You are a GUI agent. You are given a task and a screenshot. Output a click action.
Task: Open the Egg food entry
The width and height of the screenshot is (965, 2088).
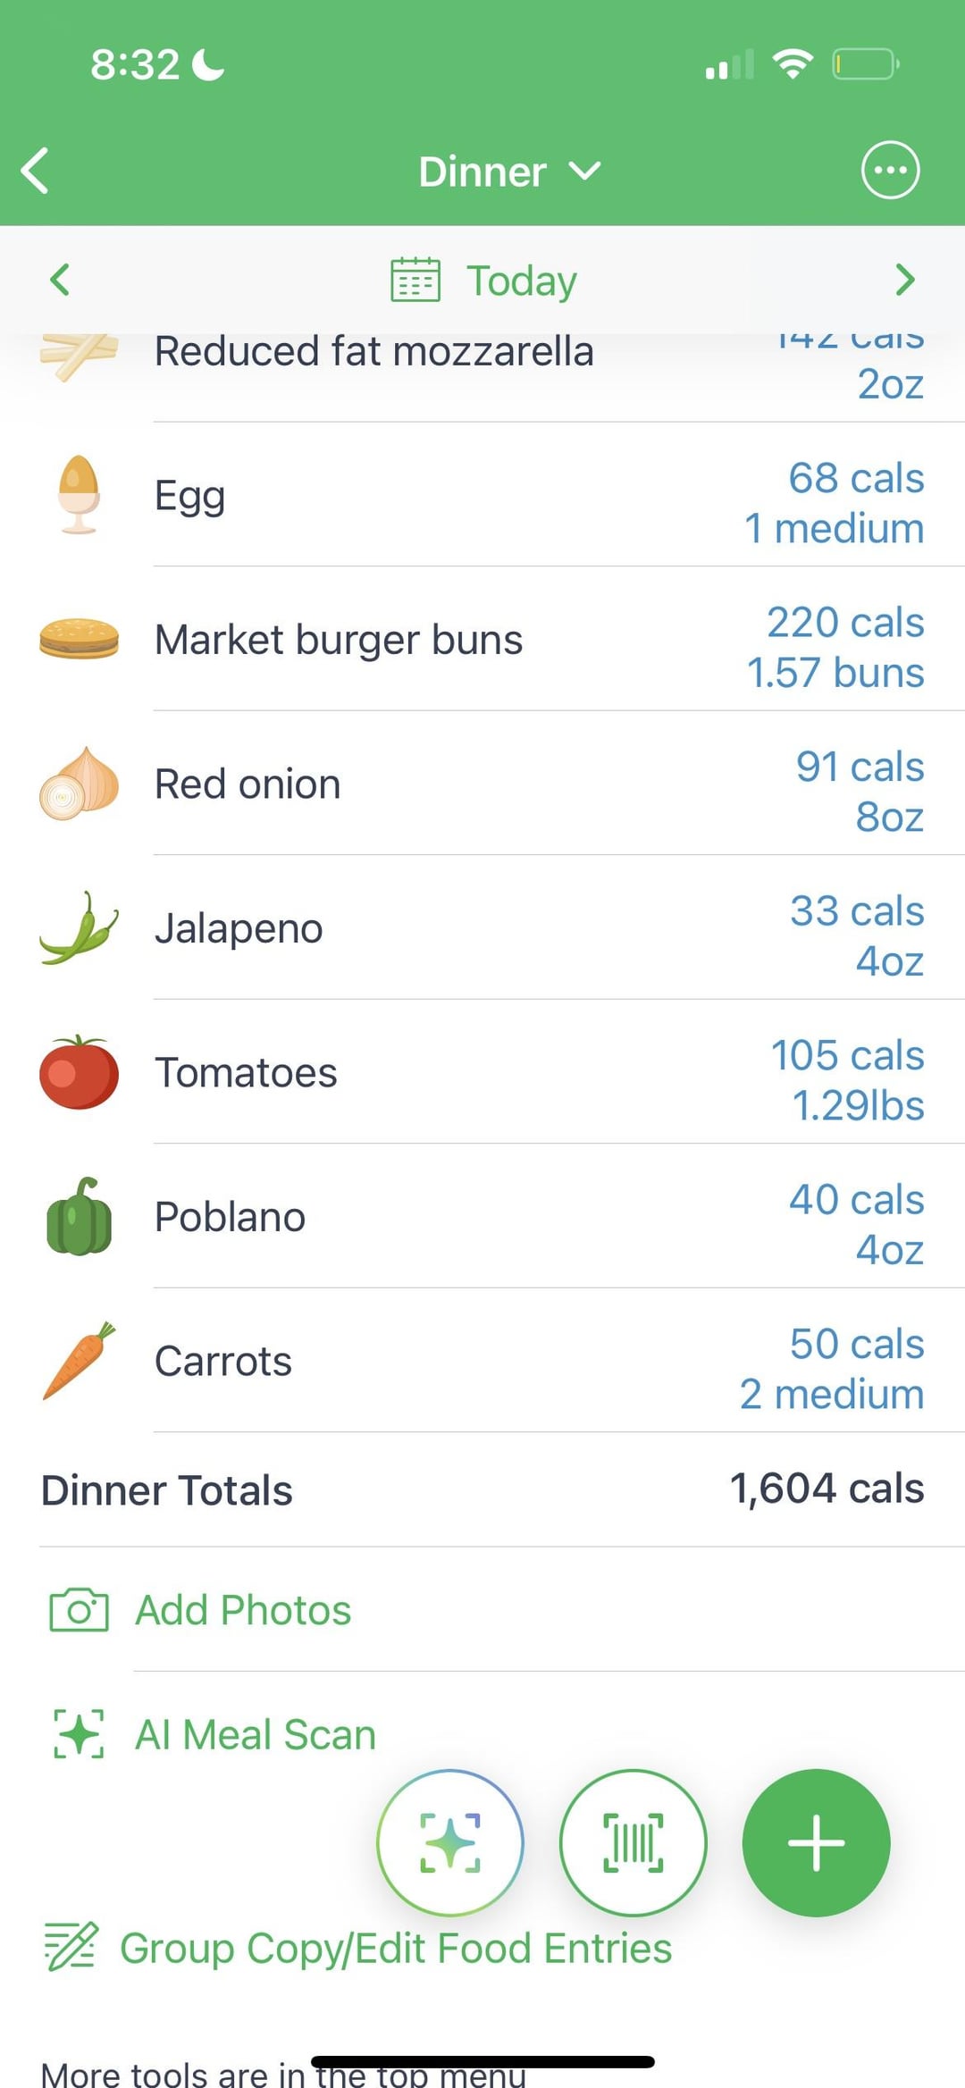click(482, 495)
